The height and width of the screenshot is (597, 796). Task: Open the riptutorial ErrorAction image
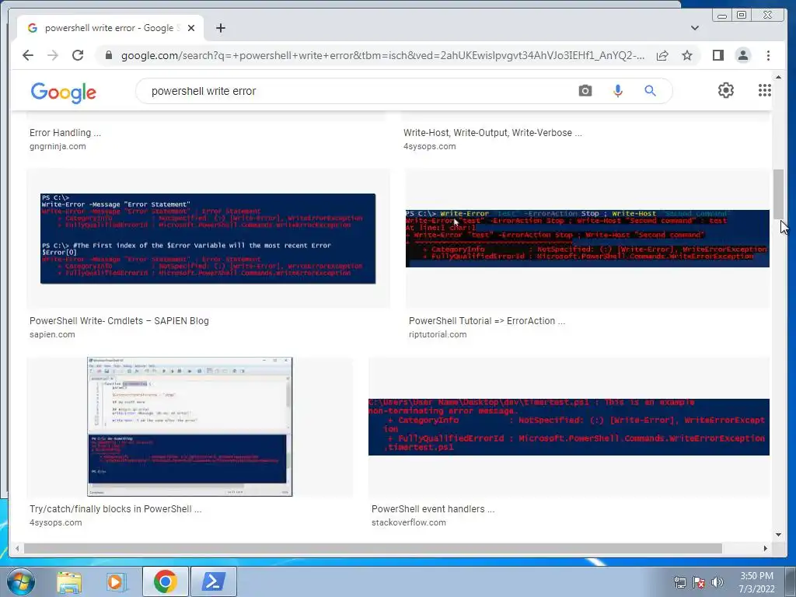point(588,239)
